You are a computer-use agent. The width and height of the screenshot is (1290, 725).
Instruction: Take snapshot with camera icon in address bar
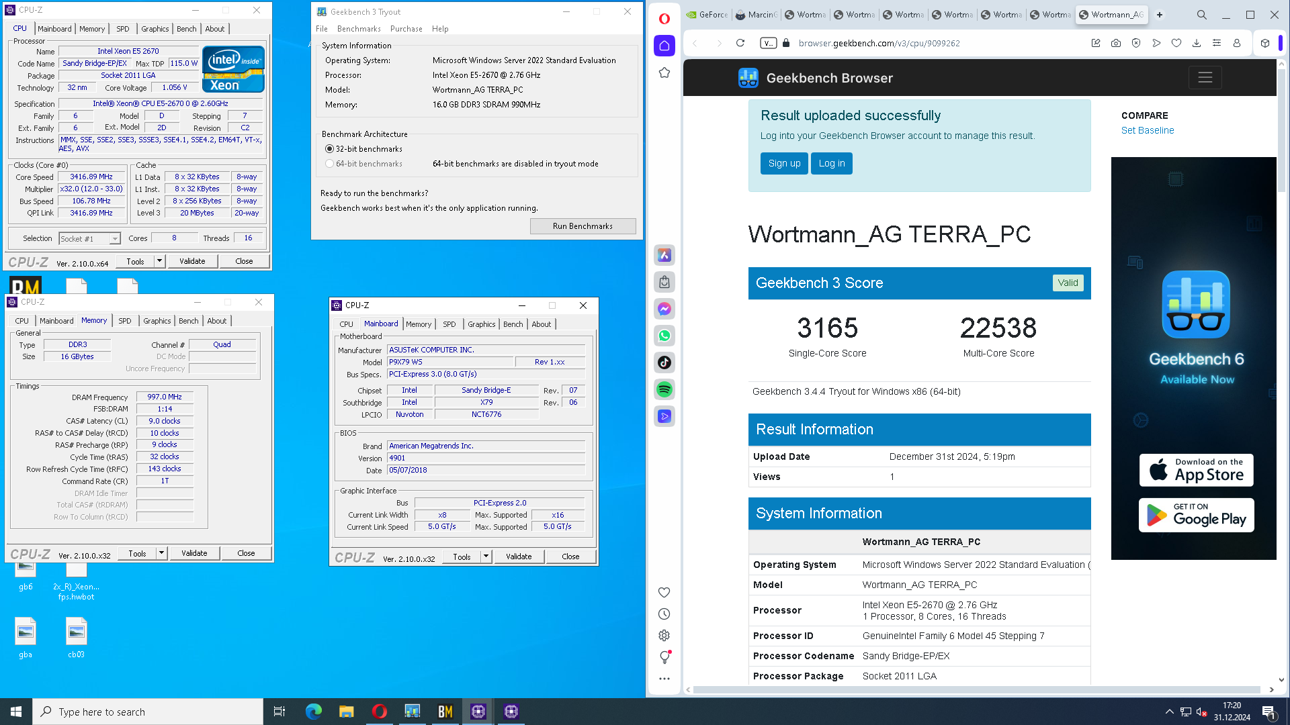1116,43
